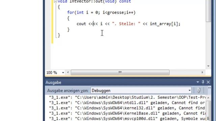Open the Ausgabe toolbar overflow options
Image resolution: width=216 pixels, height=121 pixels.
pyautogui.click(x=209, y=88)
